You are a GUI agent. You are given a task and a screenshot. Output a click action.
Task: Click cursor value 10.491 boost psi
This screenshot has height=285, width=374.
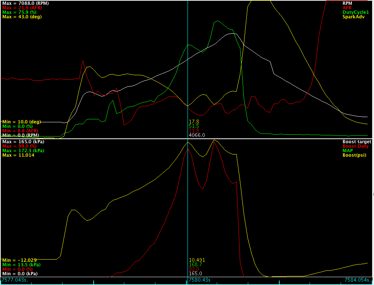197,260
